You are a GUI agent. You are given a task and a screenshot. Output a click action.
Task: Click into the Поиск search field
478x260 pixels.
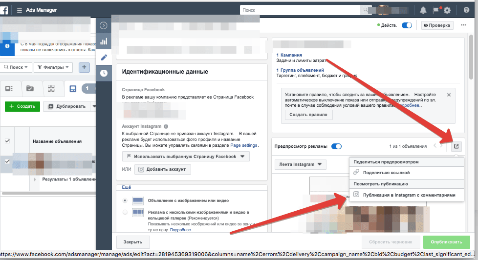pos(300,10)
